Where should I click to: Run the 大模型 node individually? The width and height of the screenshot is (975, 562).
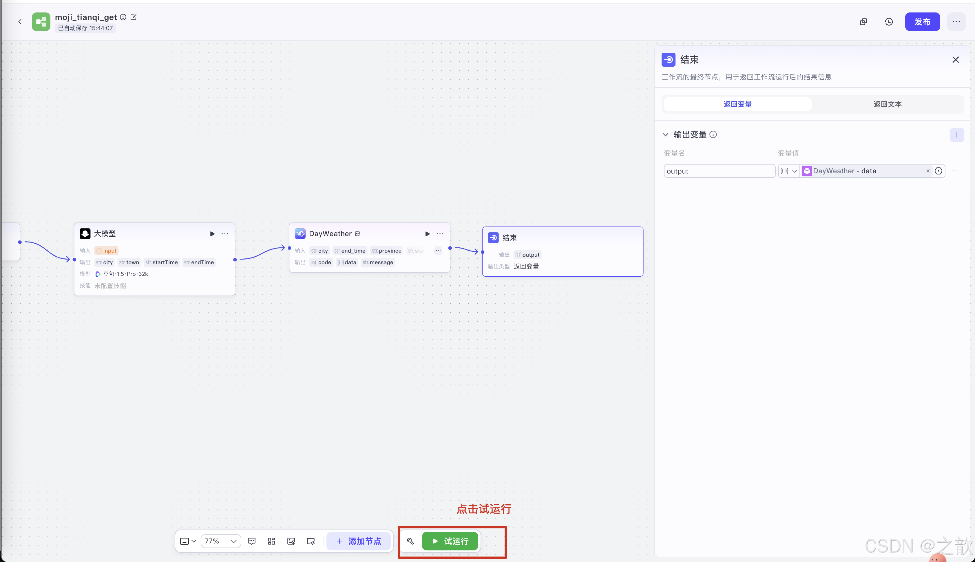212,233
